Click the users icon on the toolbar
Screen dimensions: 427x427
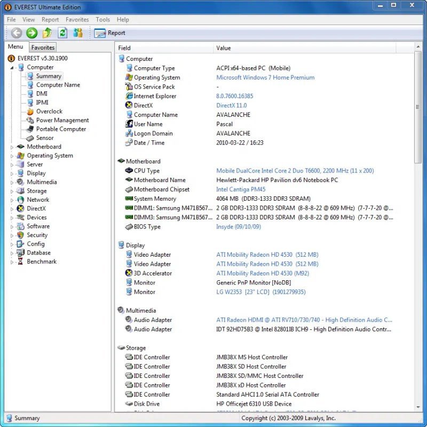pos(77,33)
